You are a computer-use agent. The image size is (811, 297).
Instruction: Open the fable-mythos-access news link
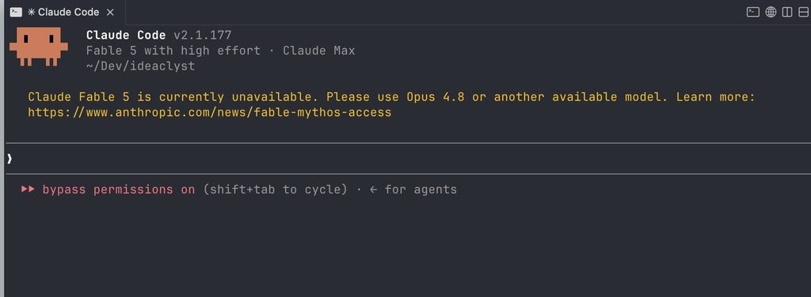coord(209,112)
